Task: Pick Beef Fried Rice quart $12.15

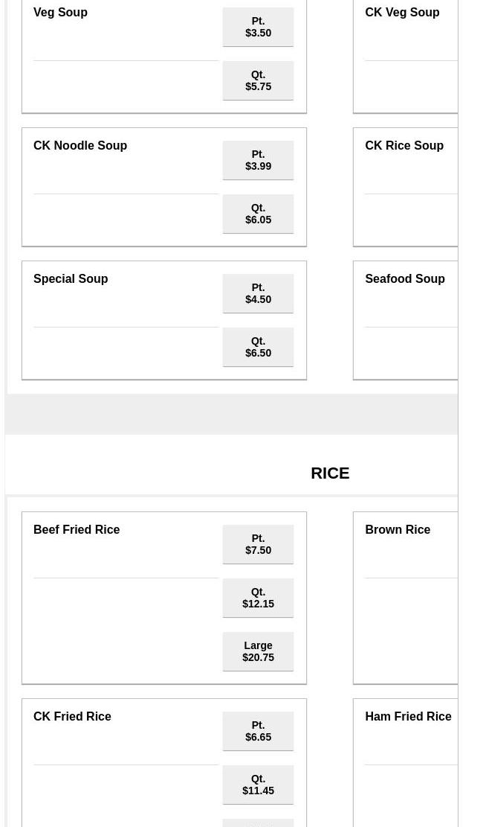Action: (258, 598)
